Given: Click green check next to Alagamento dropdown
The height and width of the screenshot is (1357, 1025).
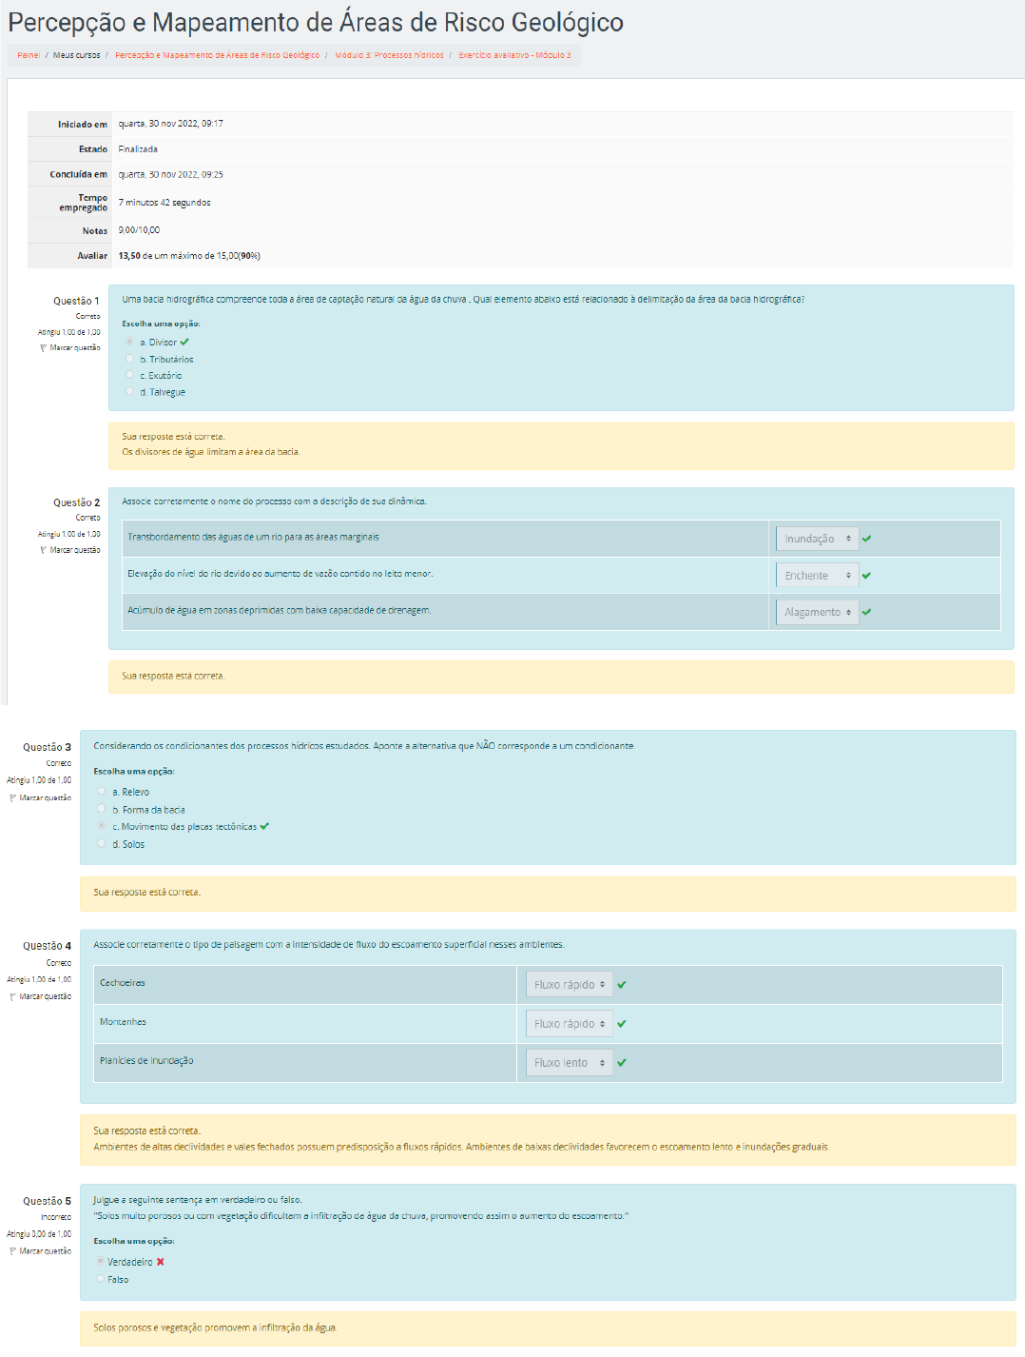Looking at the screenshot, I should coord(866,612).
